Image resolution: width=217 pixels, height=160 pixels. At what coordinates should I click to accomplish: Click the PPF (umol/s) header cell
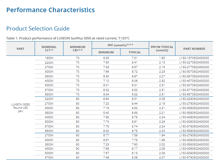point(120,45)
